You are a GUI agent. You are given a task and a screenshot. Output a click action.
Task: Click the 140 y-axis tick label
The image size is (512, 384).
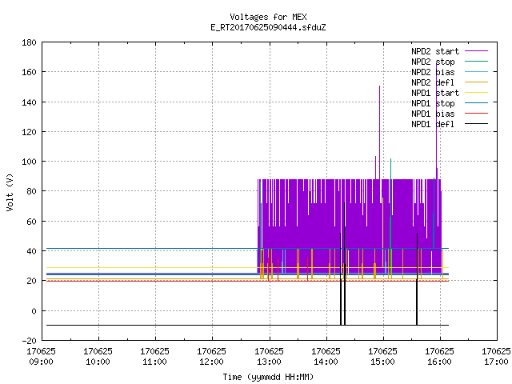pyautogui.click(x=29, y=102)
